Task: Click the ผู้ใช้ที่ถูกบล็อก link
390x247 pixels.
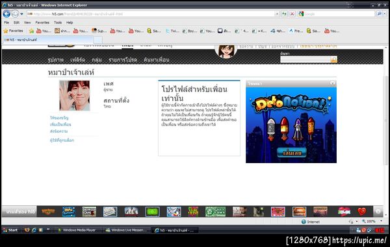Action: (62, 140)
